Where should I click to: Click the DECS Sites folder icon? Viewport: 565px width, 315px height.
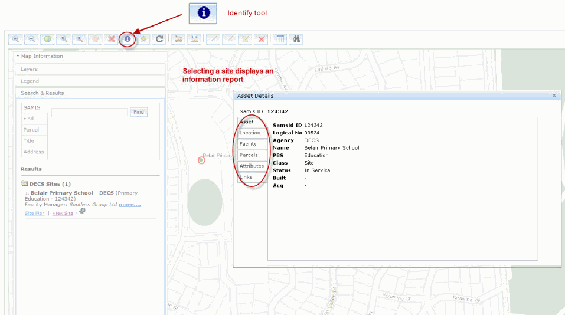[x=24, y=183]
